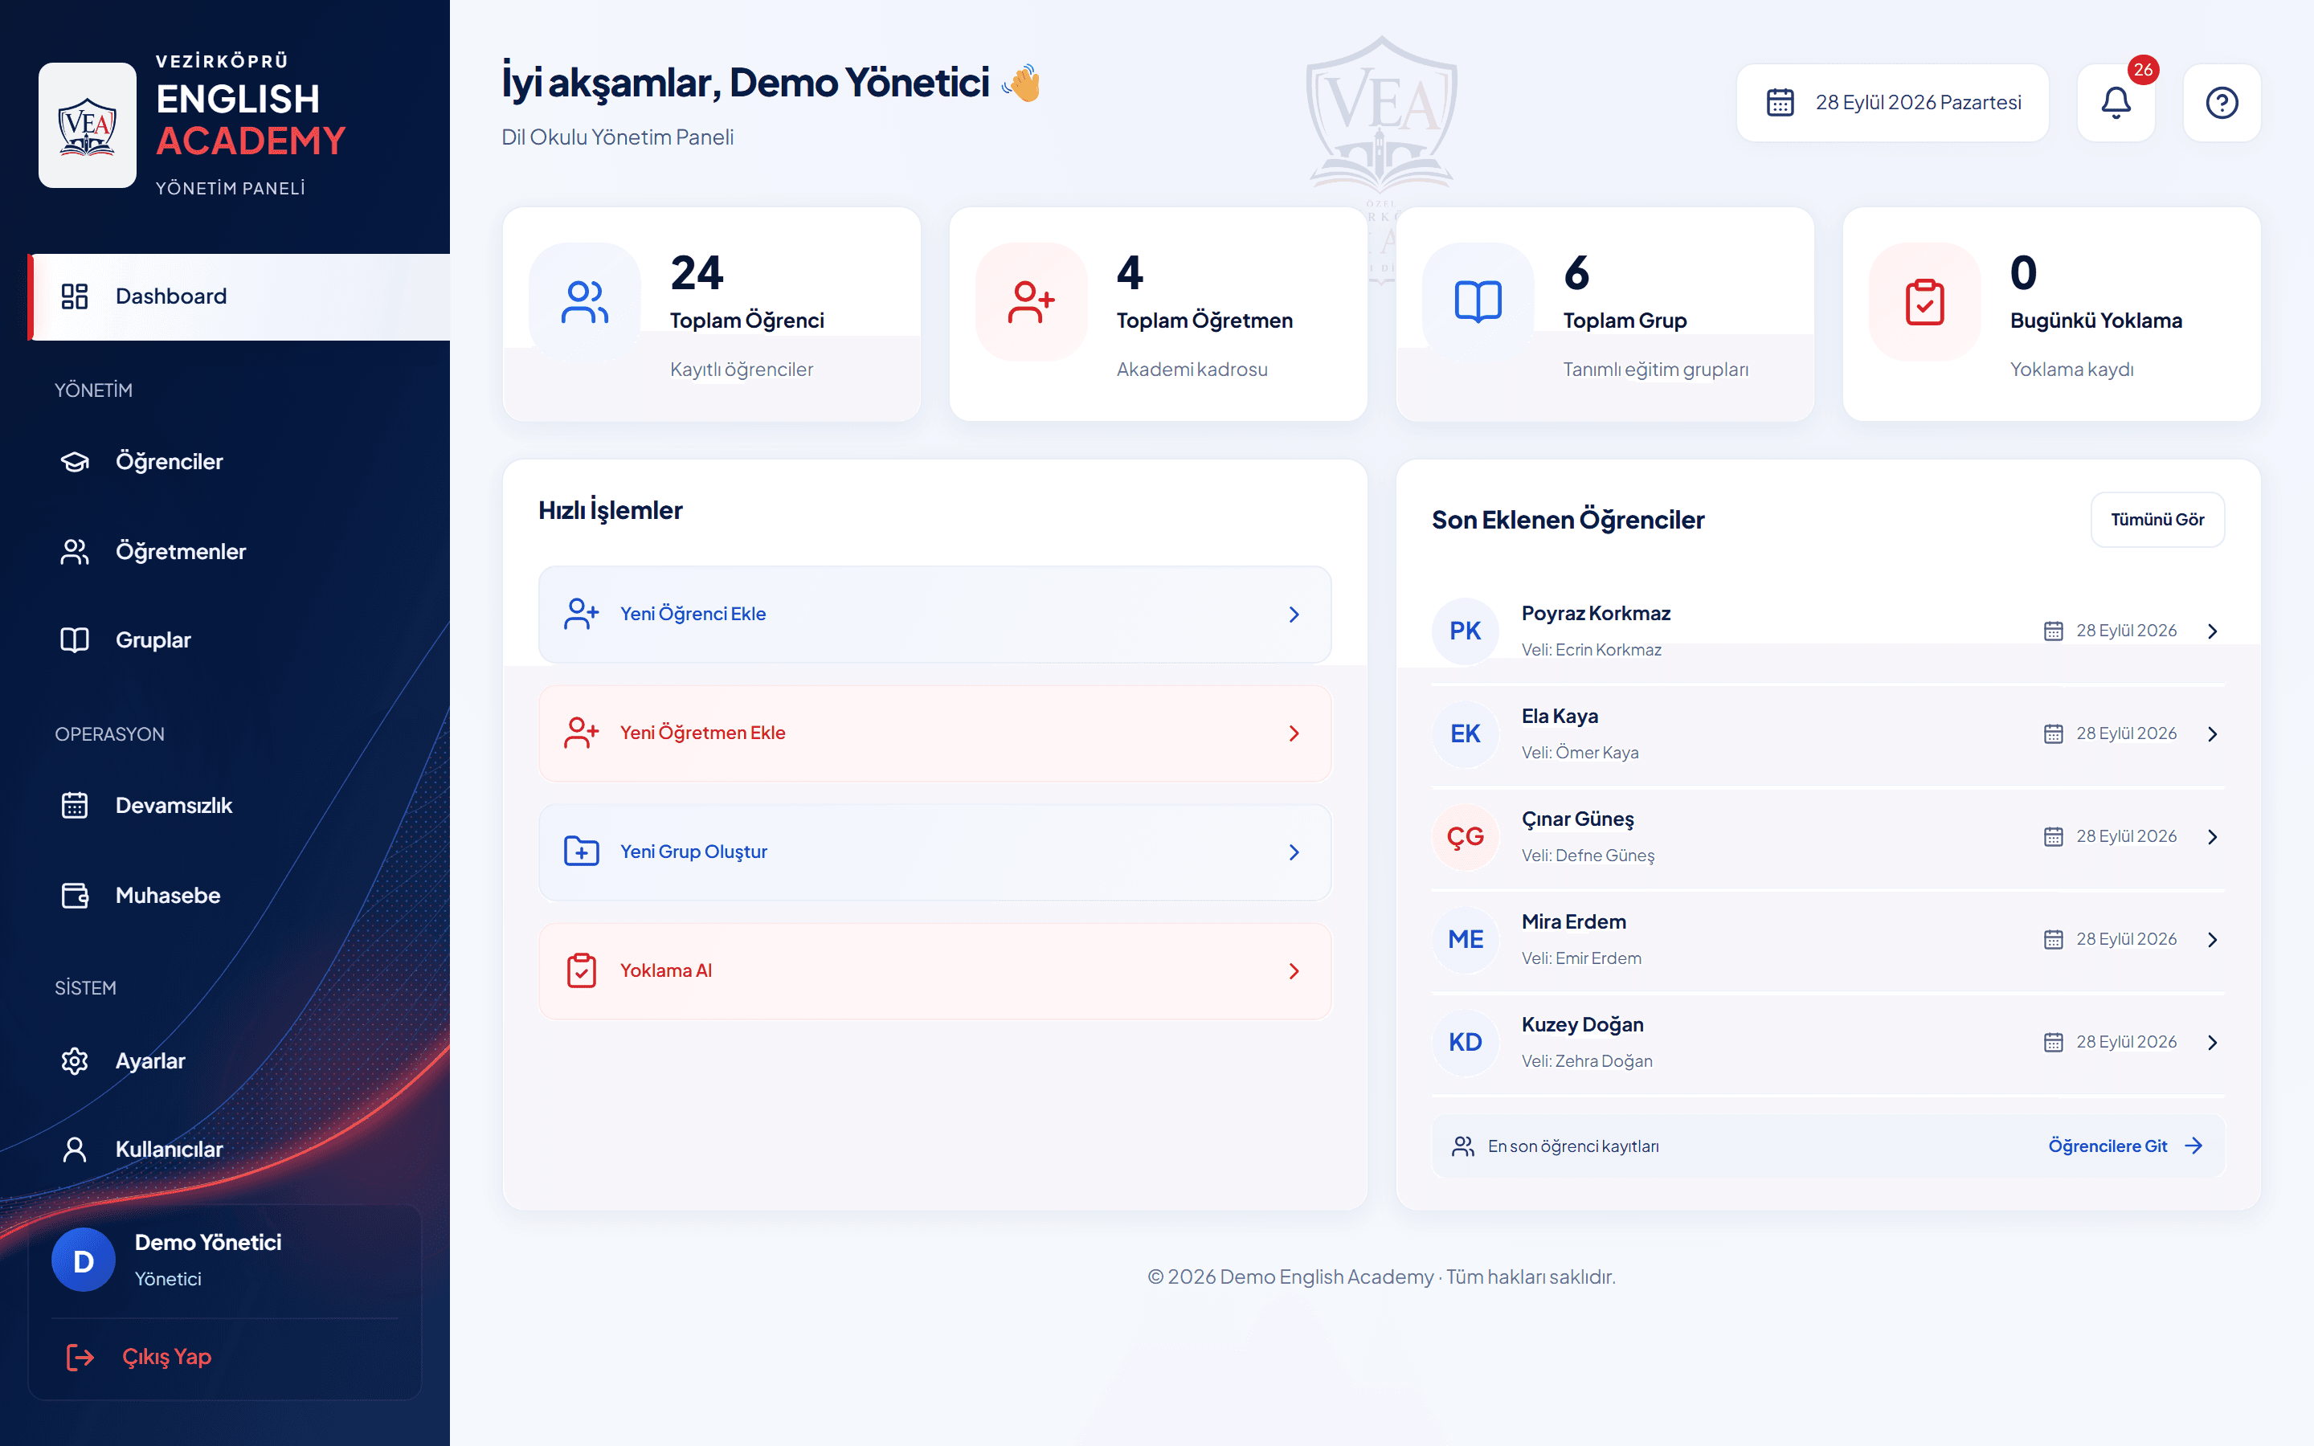2314x1446 pixels.
Task: Click Yeni Grup Oluştur quick action
Action: pyautogui.click(x=934, y=852)
